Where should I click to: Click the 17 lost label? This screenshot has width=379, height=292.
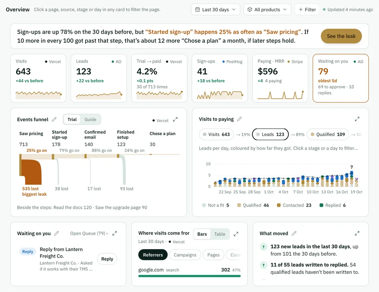tap(94, 188)
